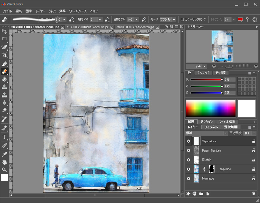Open the 効果 menu

[62, 11]
